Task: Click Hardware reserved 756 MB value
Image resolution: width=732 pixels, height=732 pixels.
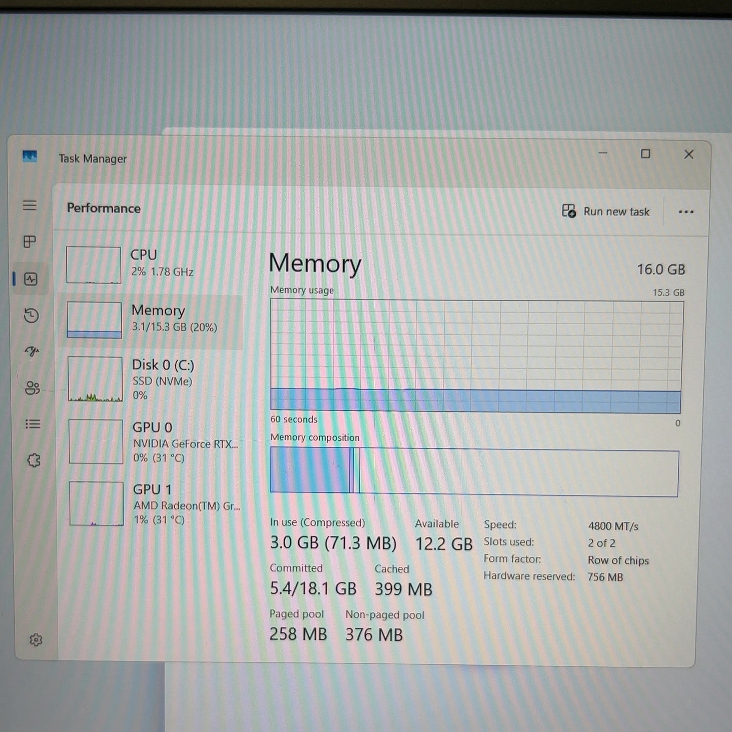Action: pos(605,577)
